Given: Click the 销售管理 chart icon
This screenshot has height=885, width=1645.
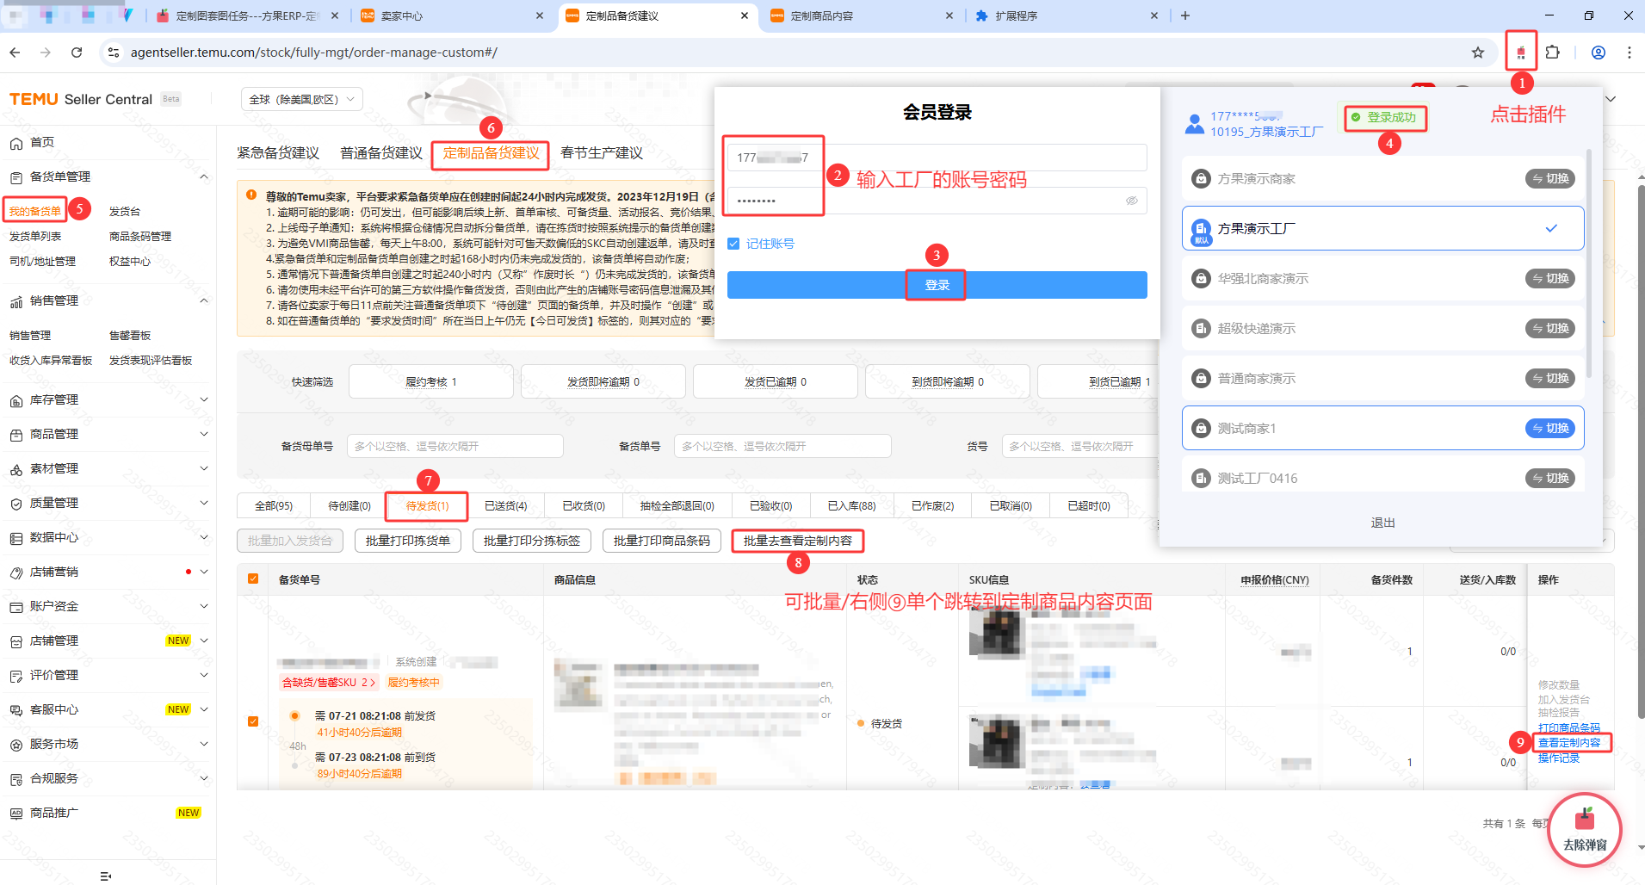Looking at the screenshot, I should (15, 301).
